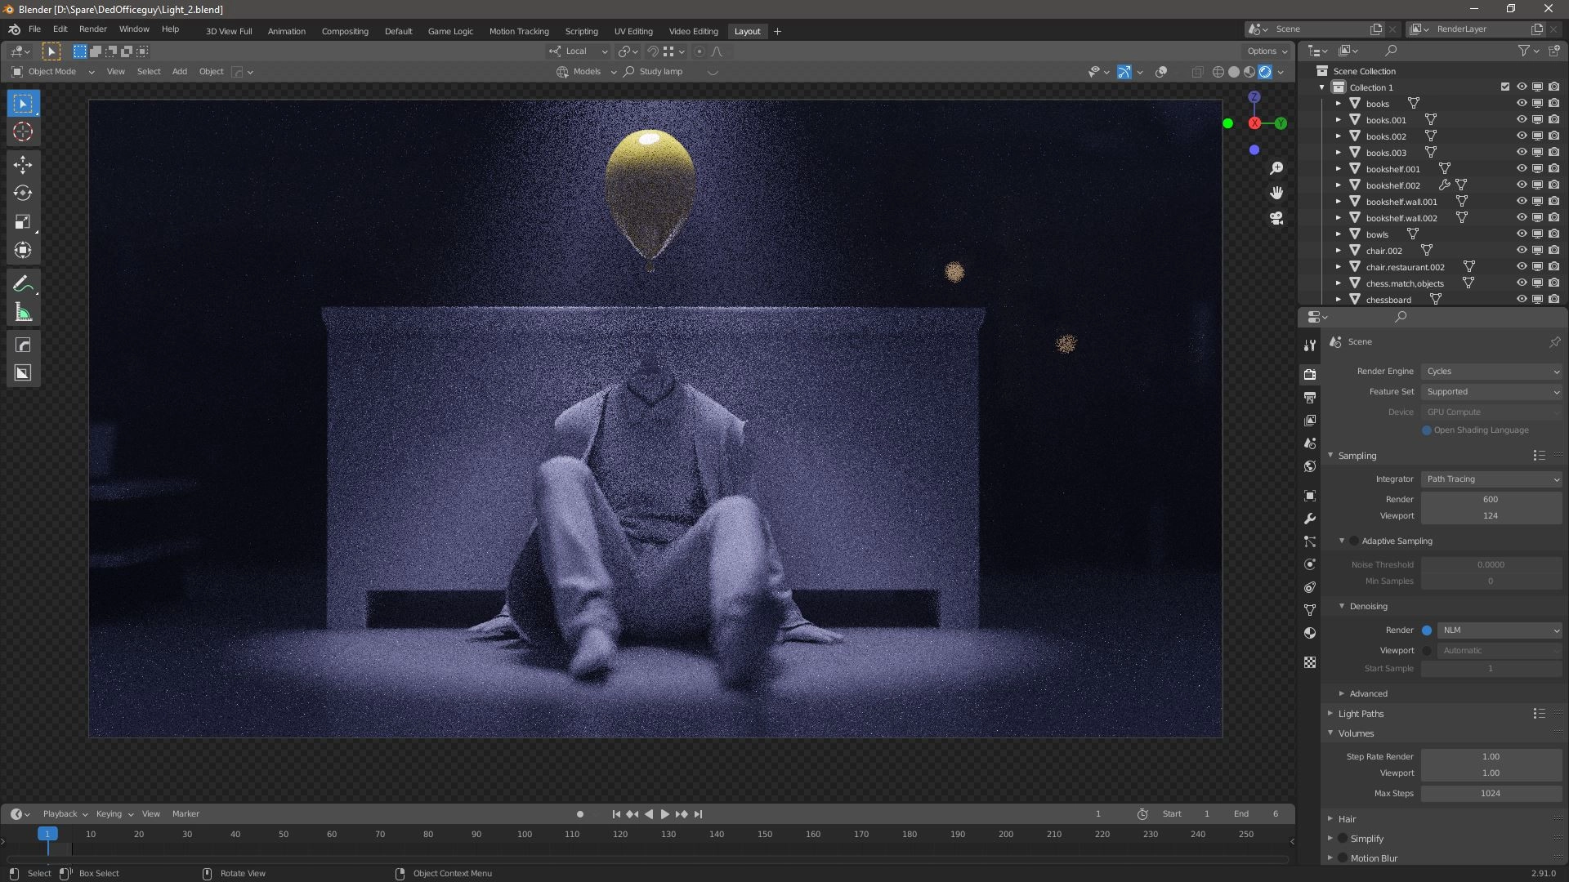Activate the Annotate pencil tool
The width and height of the screenshot is (1569, 882).
(23, 284)
